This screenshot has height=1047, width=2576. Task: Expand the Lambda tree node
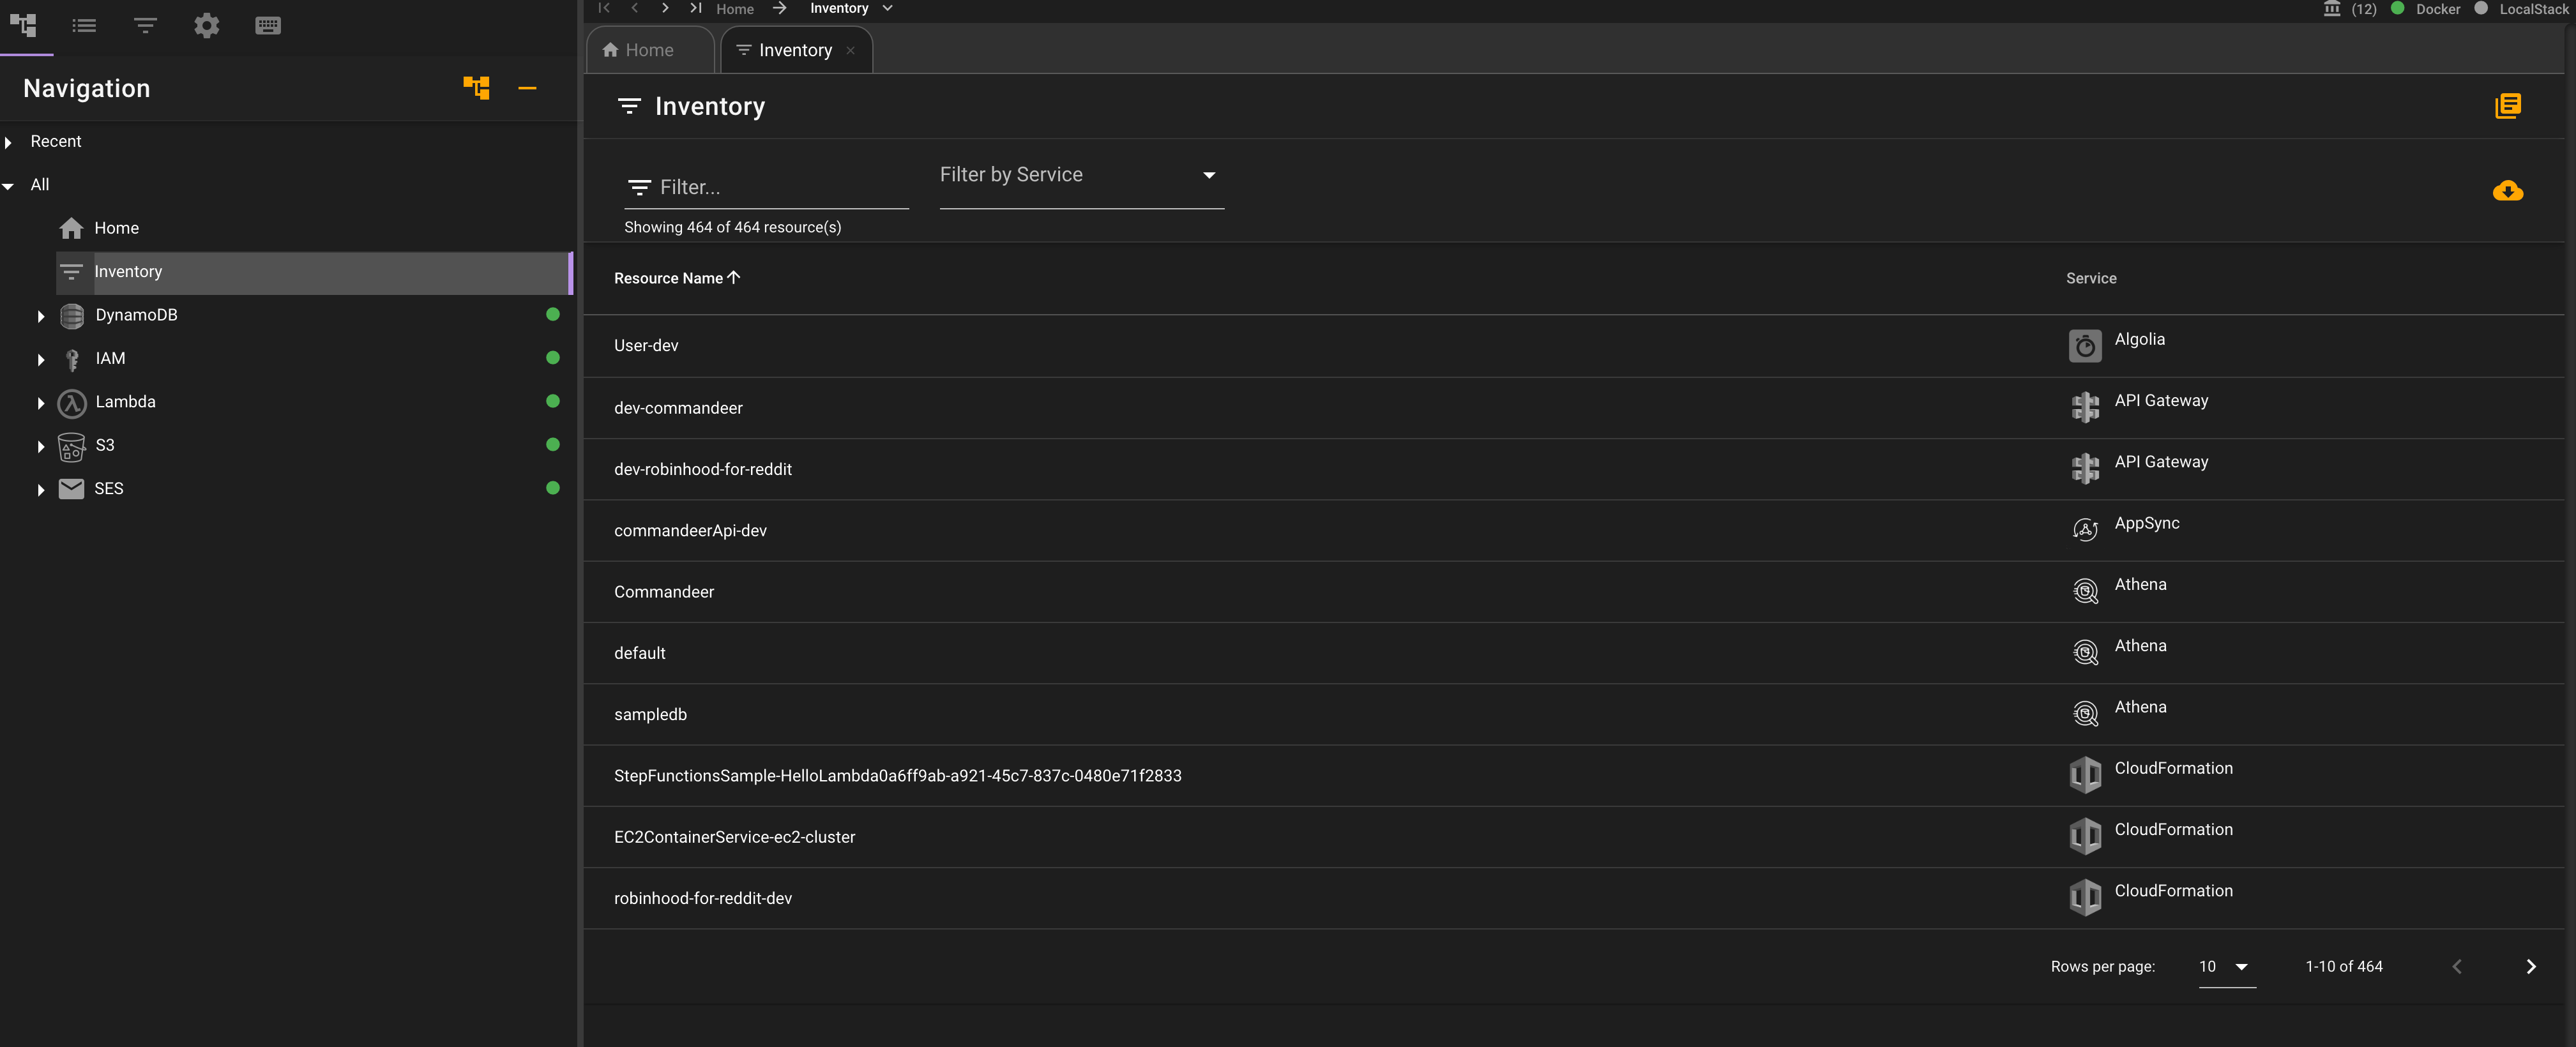41,403
